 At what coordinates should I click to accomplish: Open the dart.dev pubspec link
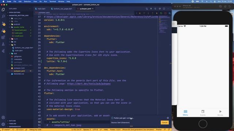(x=89, y=84)
